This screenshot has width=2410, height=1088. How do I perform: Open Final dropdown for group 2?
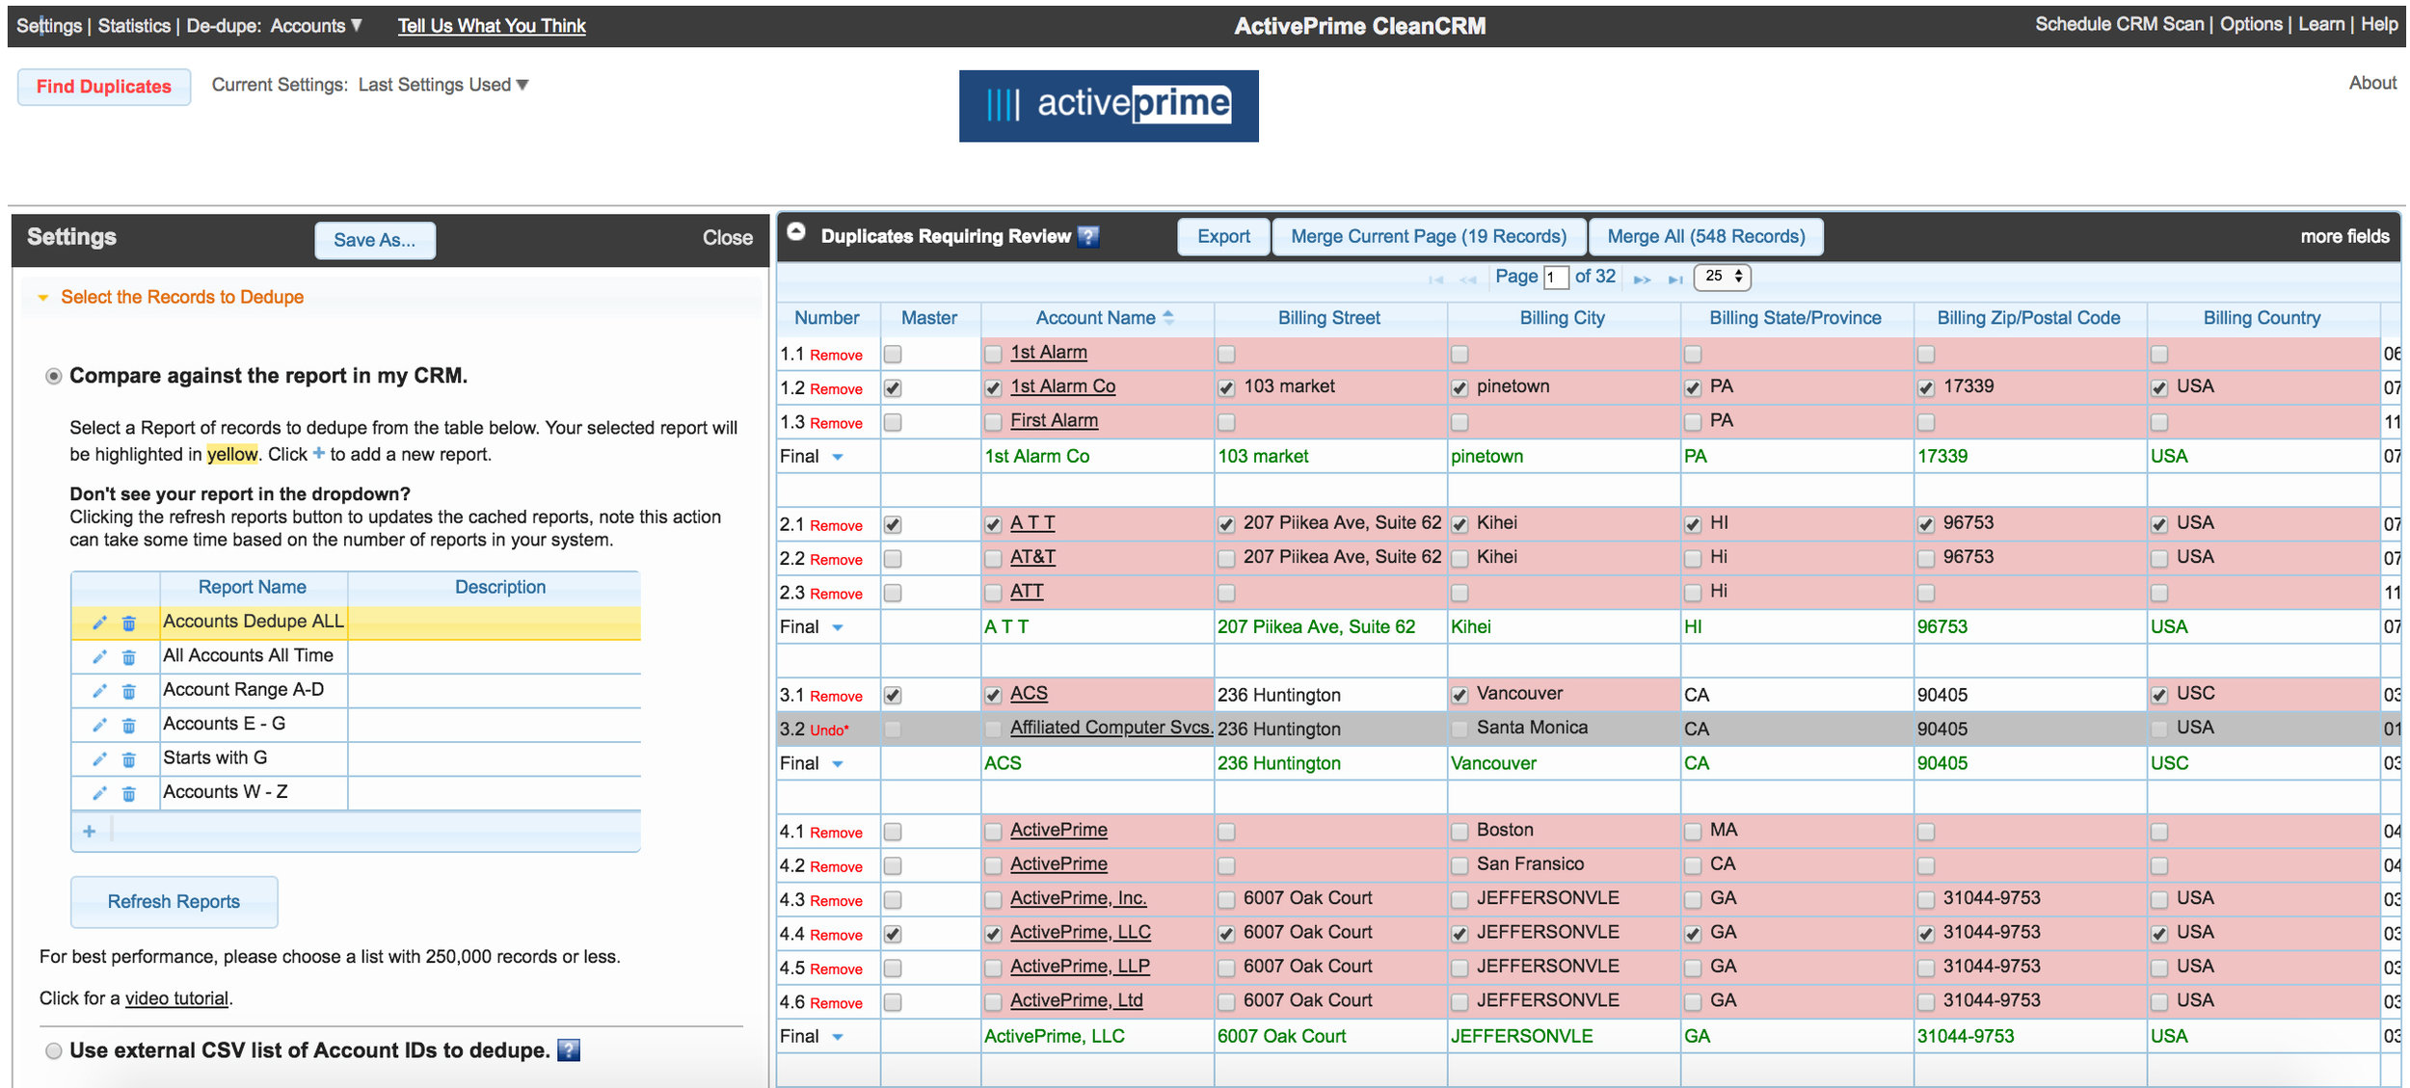click(x=838, y=627)
